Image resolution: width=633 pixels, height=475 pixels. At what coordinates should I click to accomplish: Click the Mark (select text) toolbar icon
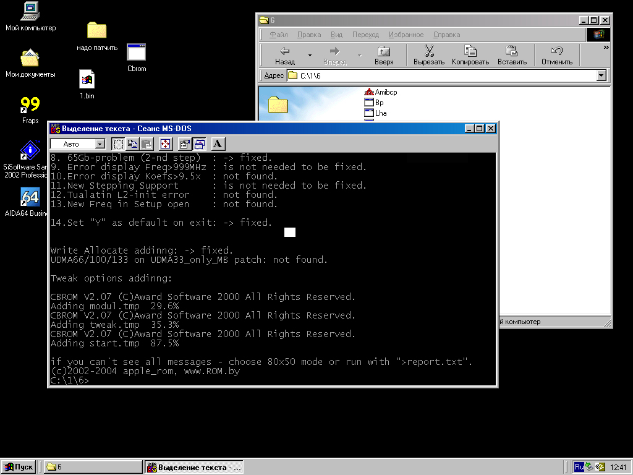point(119,144)
